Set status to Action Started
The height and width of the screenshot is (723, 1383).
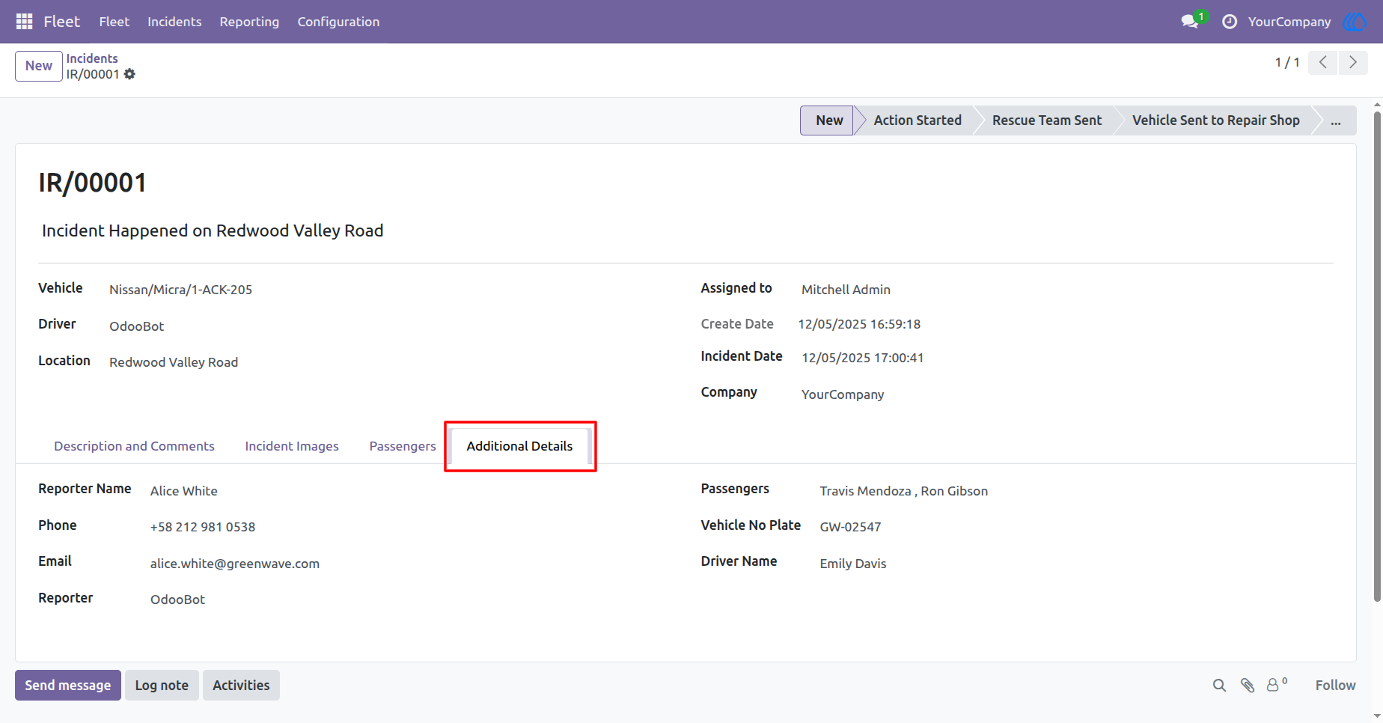(918, 120)
